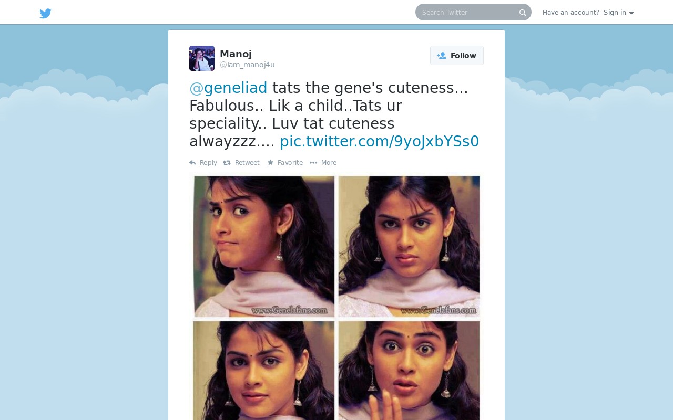This screenshot has width=673, height=420.
Task: Click the Twitter bird logo
Action: (x=46, y=13)
